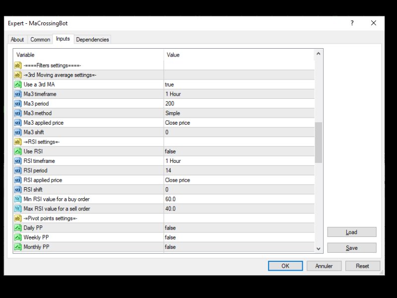Select the 'Ma3 period' variable name
This screenshot has height=298, width=397.
click(36, 104)
